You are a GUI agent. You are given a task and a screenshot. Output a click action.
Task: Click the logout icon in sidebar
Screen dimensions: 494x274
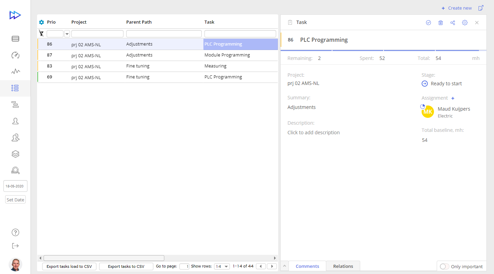[15, 246]
